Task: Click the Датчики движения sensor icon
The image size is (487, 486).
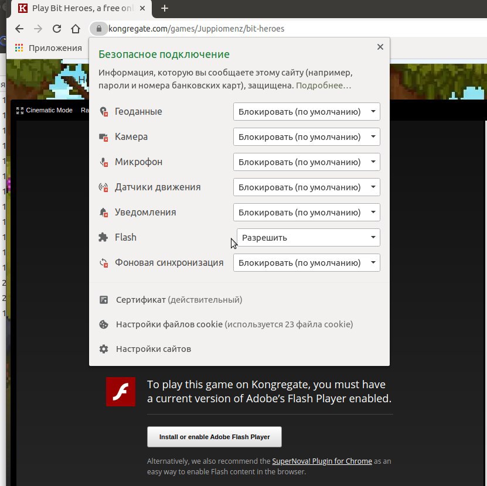Action: (103, 187)
